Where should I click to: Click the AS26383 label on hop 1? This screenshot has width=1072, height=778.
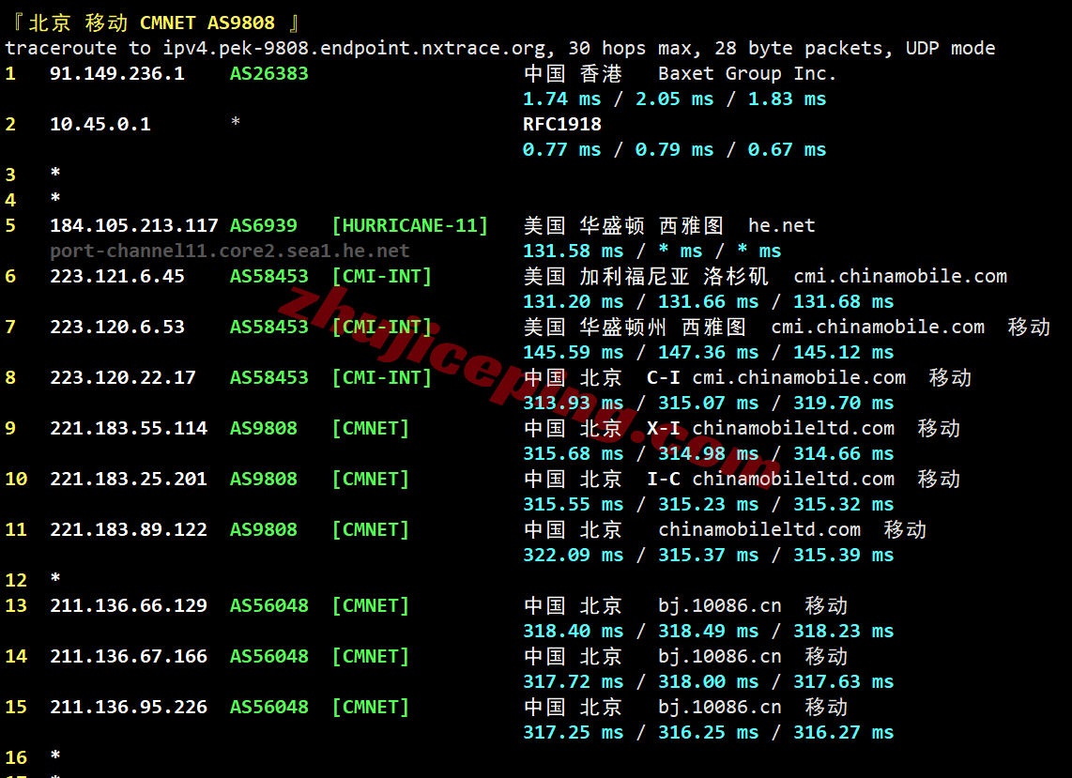click(x=268, y=73)
